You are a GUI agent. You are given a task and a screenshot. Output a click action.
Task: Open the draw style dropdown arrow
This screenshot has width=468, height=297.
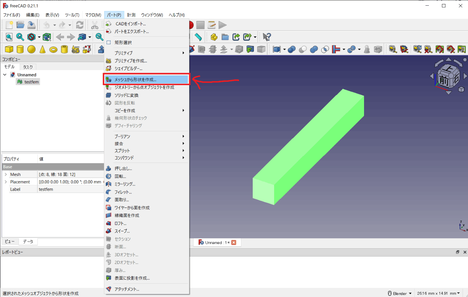pyautogui.click(x=39, y=37)
